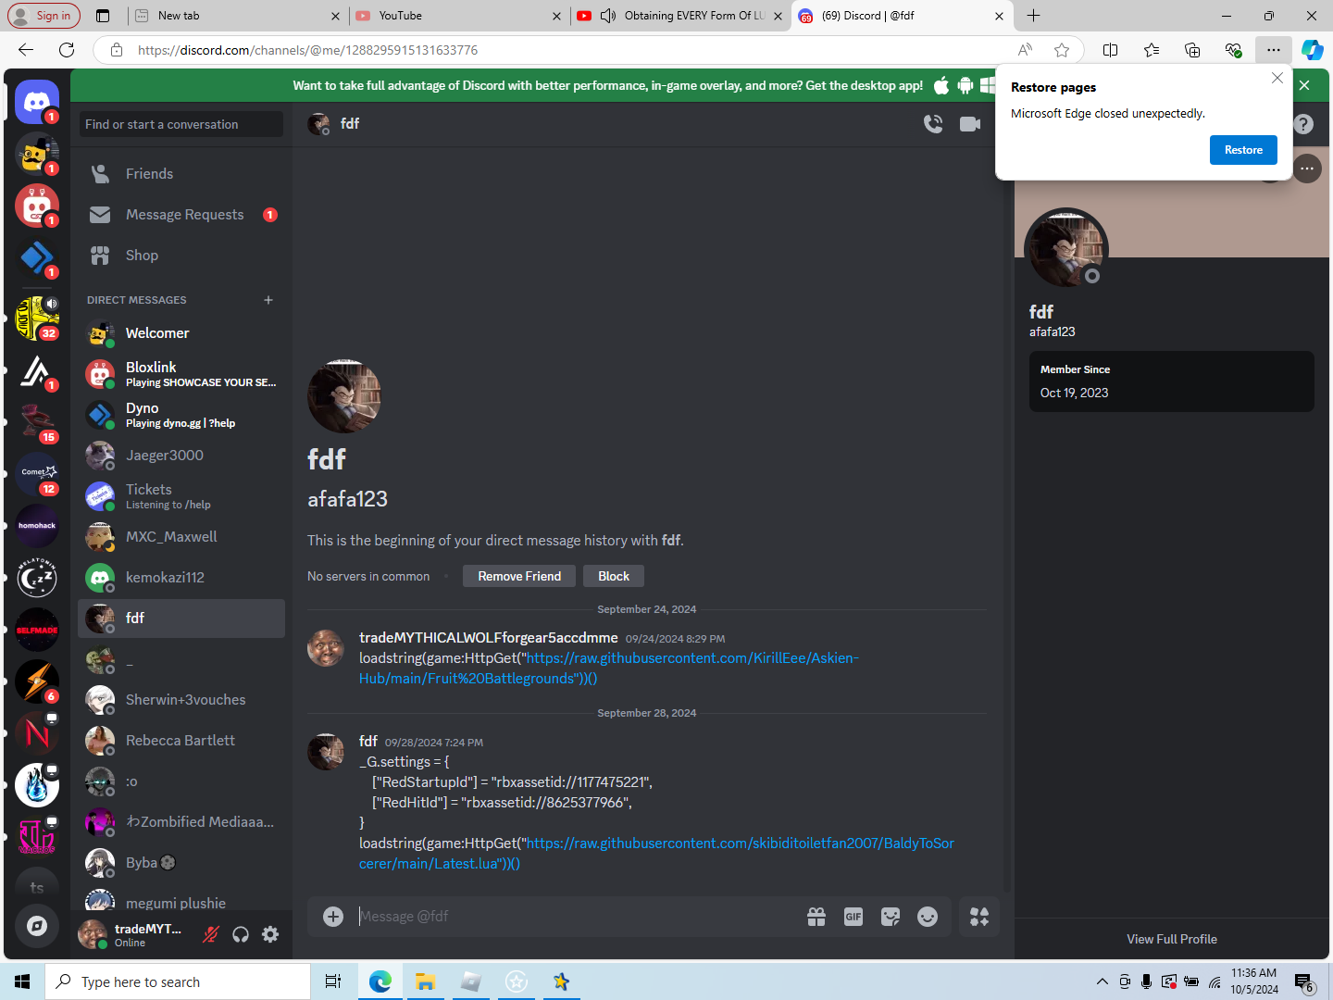
Task: Open the Bloxlink direct message
Action: coord(181,374)
